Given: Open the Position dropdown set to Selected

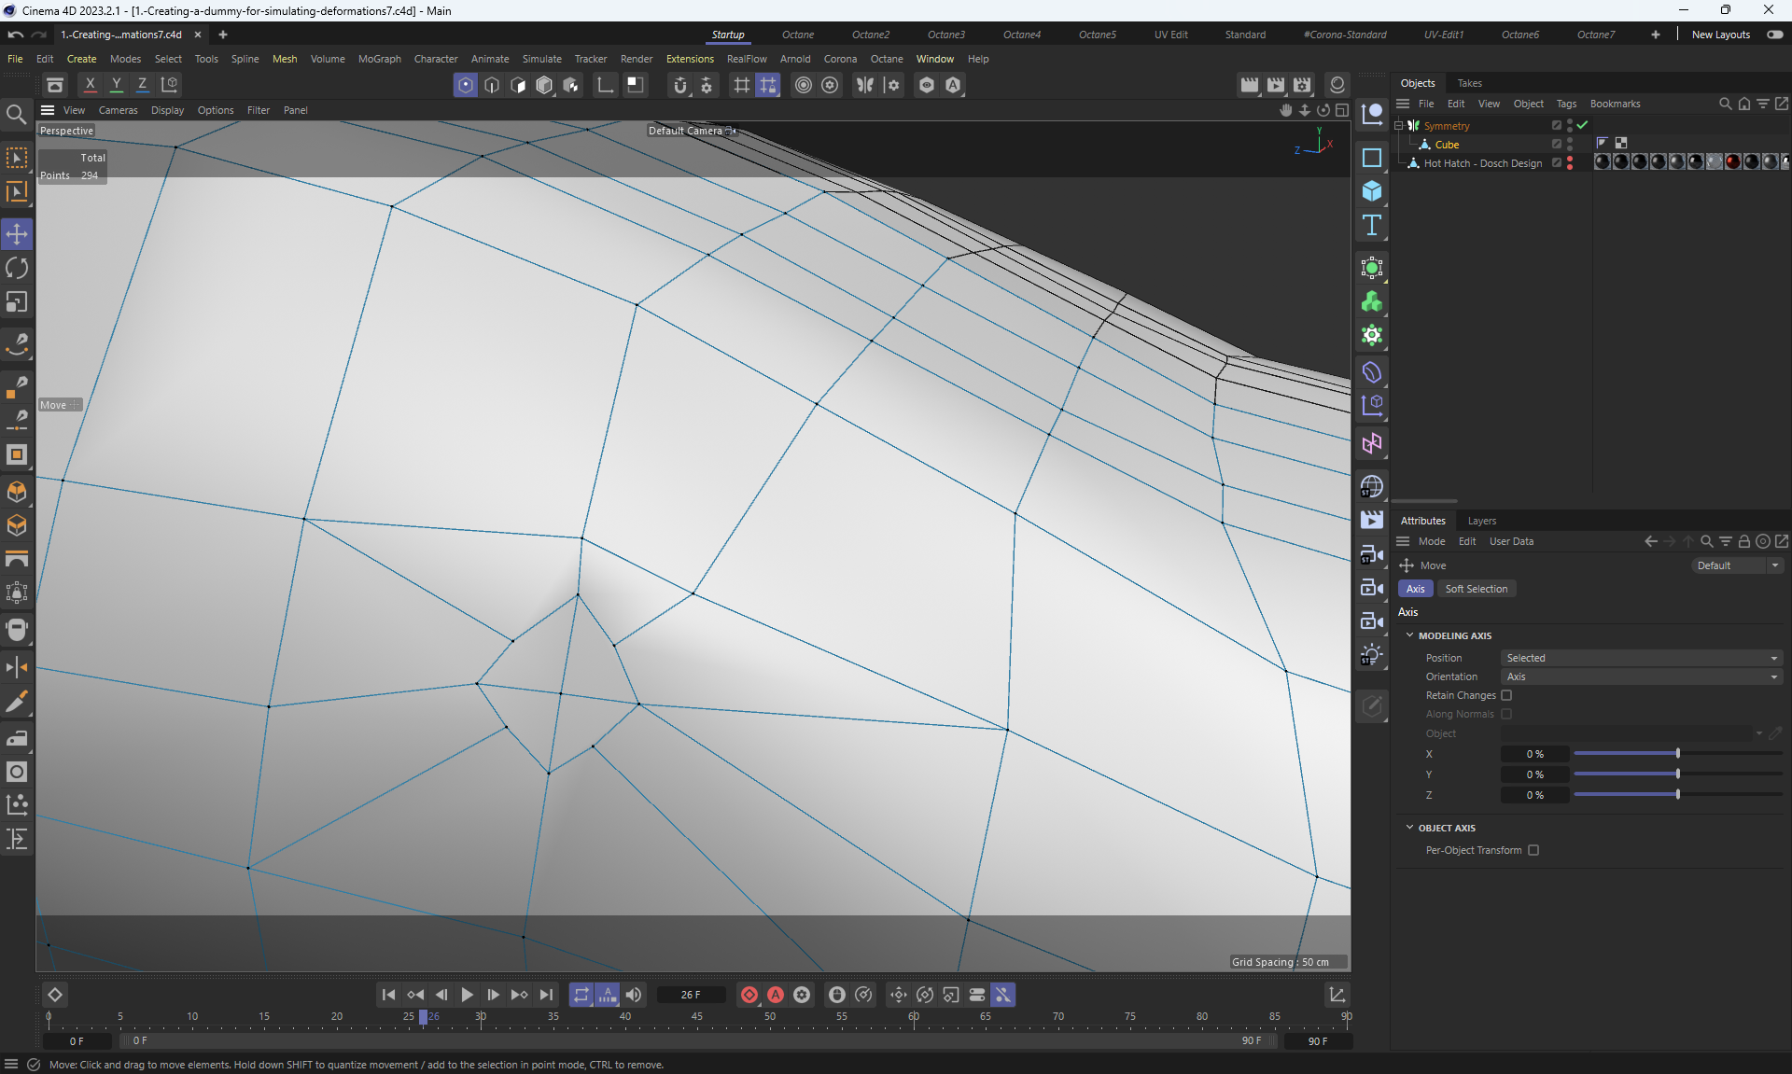Looking at the screenshot, I should point(1641,658).
